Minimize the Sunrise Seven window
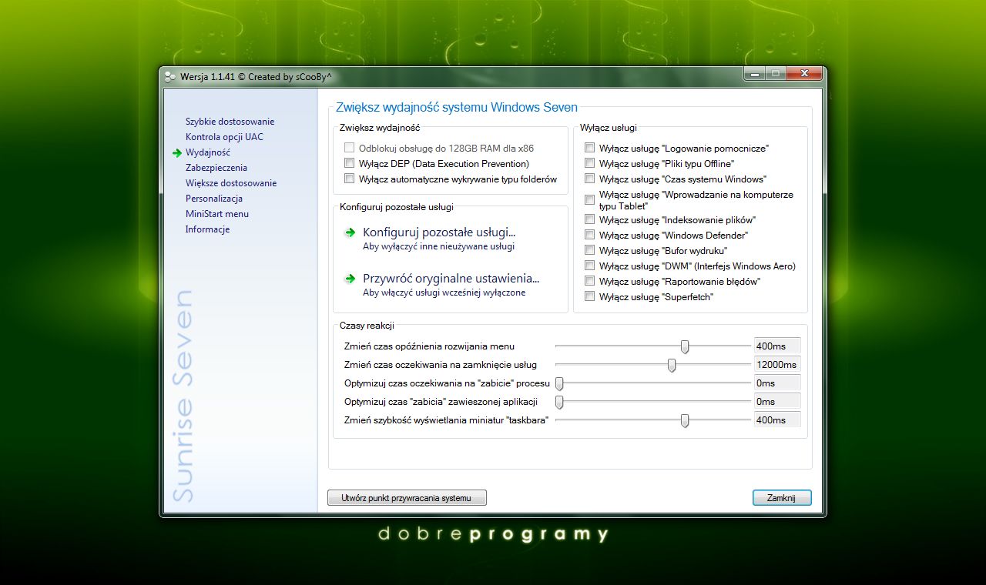Viewport: 986px width, 585px height. (x=753, y=74)
